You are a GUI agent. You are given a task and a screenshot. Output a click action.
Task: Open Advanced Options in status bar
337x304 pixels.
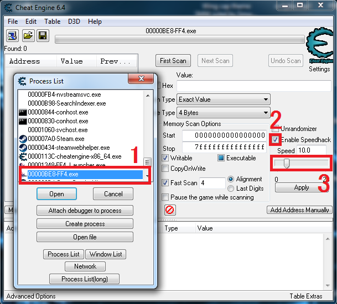31,296
